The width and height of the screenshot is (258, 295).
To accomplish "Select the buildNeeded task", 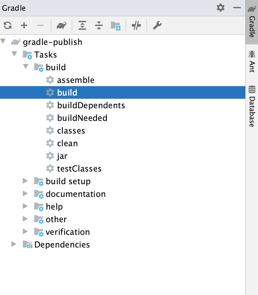I will (82, 118).
